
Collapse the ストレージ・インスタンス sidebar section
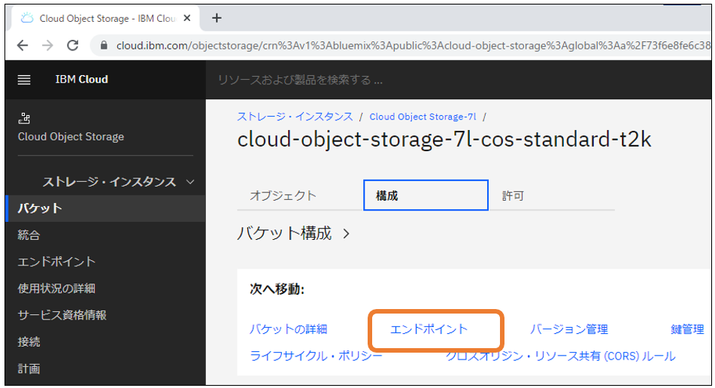pos(190,182)
